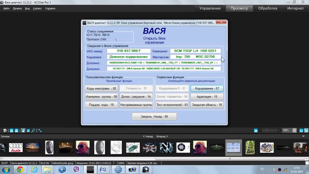Collapse the Эскизы filmstrip panel arrow
The height and width of the screenshot is (174, 309).
[x=304, y=136]
